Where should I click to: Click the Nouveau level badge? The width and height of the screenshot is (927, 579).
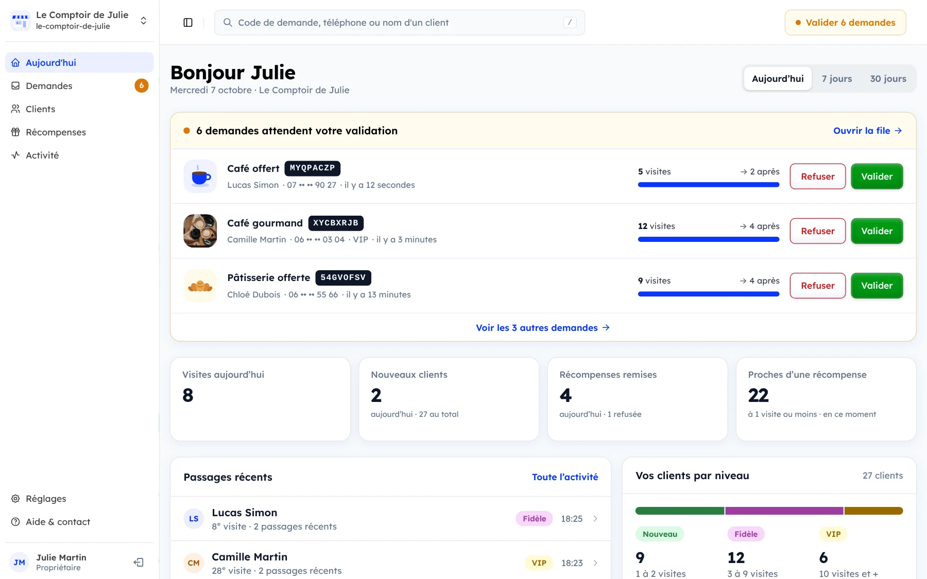pyautogui.click(x=660, y=534)
